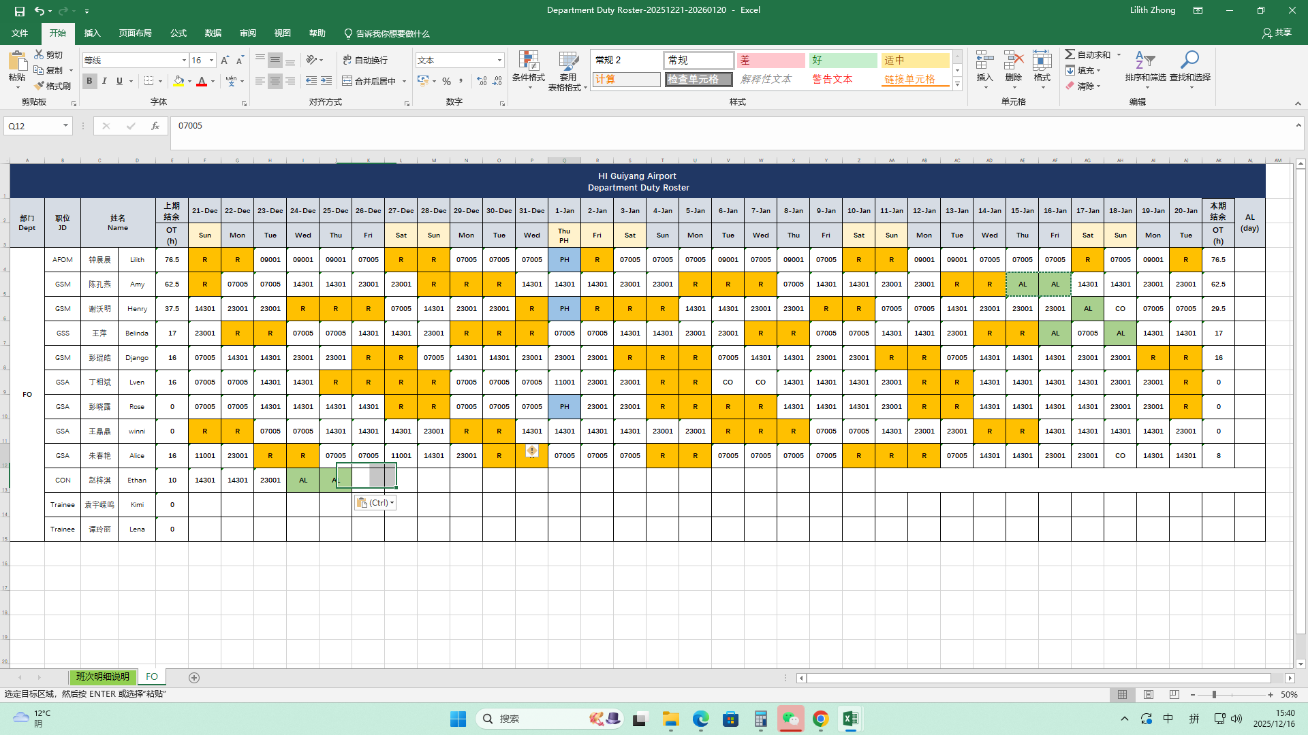
Task: Expand the font size dropdown
Action: click(211, 61)
